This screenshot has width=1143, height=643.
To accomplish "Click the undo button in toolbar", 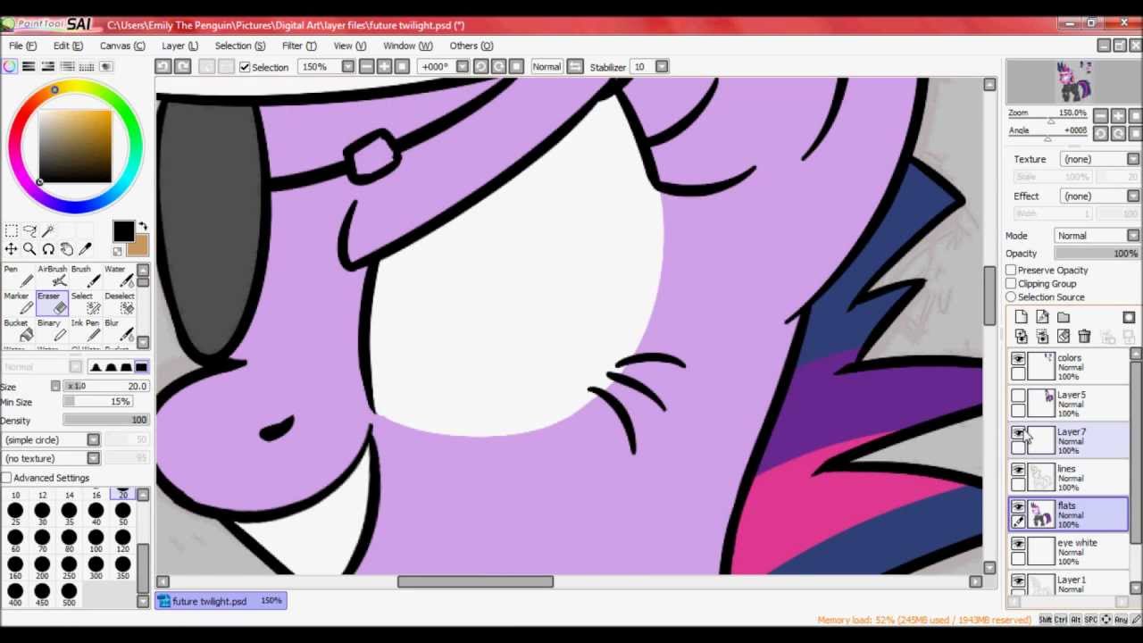I will [x=163, y=66].
